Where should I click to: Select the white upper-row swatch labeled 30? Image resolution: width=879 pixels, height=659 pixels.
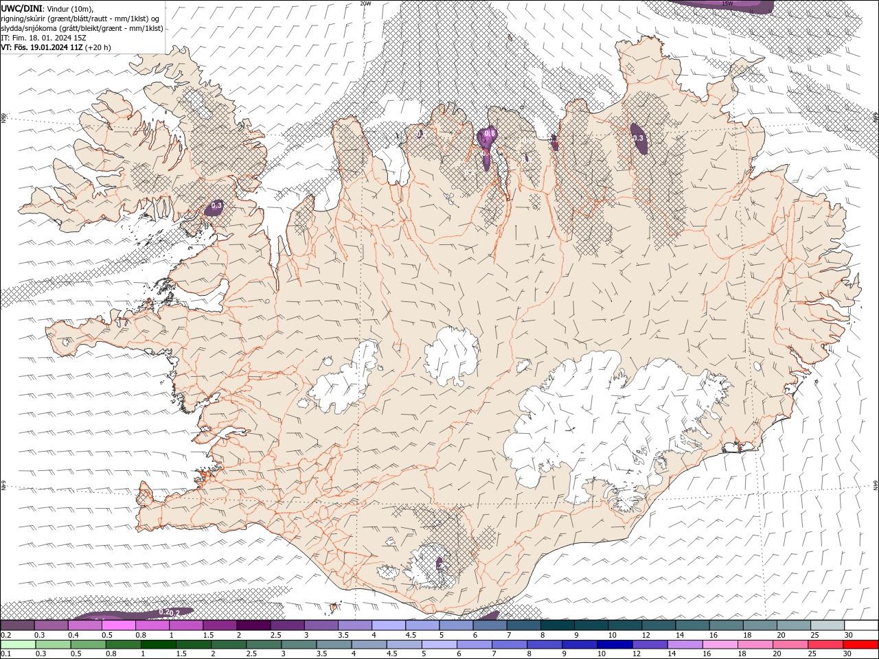[x=861, y=625]
